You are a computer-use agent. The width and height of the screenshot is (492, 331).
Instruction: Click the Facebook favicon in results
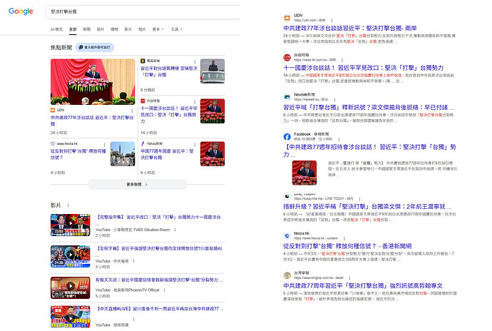(x=287, y=136)
